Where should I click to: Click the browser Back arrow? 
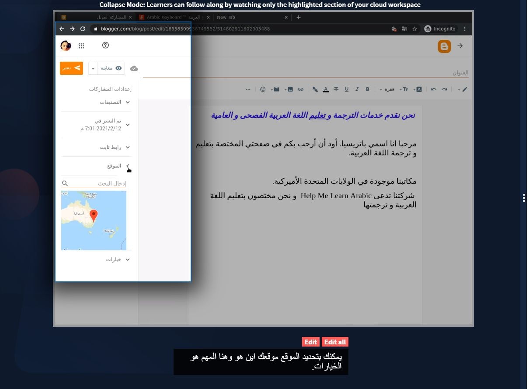(x=62, y=29)
